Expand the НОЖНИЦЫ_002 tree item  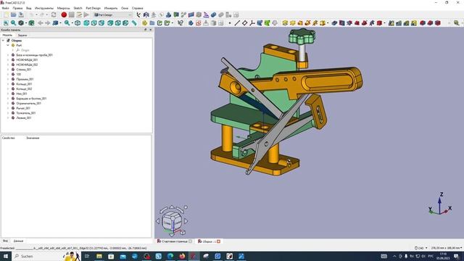coord(8,65)
